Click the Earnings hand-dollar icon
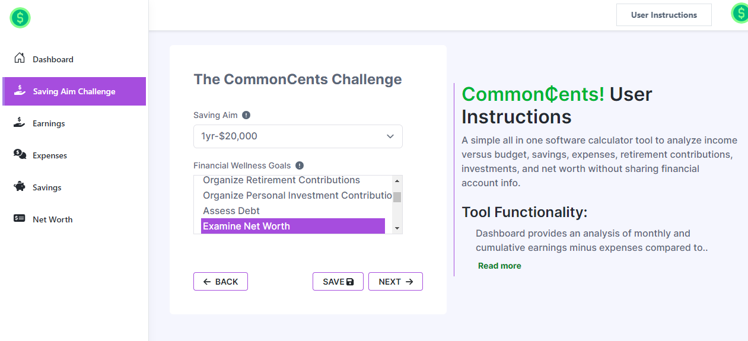Image resolution: width=748 pixels, height=341 pixels. 20,123
